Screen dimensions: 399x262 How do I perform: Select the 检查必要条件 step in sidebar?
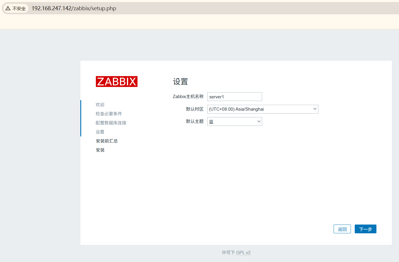109,114
